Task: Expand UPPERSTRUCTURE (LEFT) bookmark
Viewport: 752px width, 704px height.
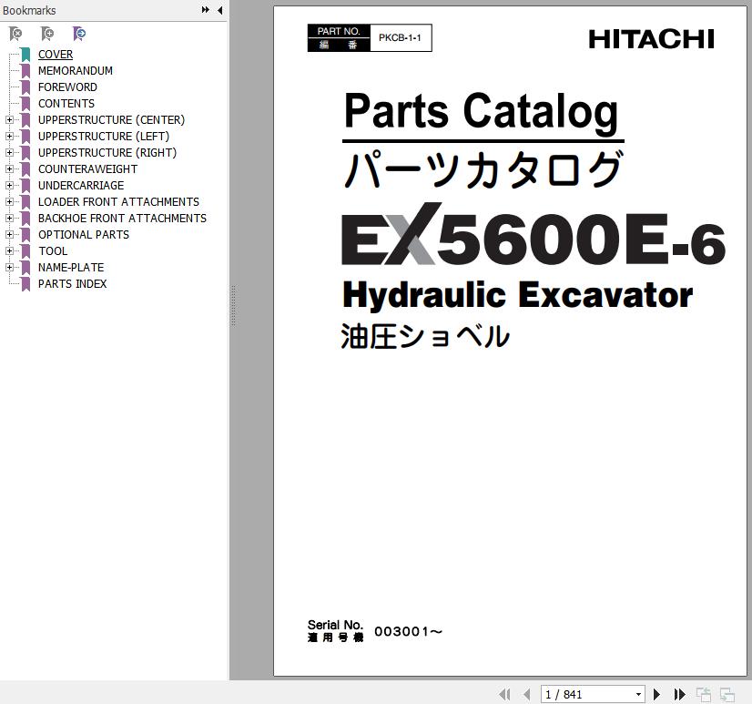Action: [x=9, y=137]
